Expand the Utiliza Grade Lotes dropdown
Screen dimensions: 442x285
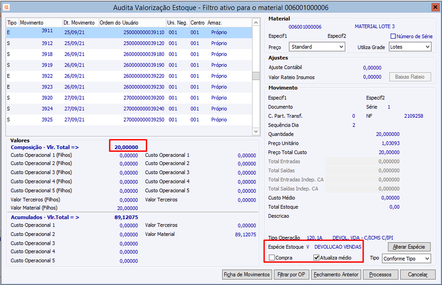pos(410,47)
